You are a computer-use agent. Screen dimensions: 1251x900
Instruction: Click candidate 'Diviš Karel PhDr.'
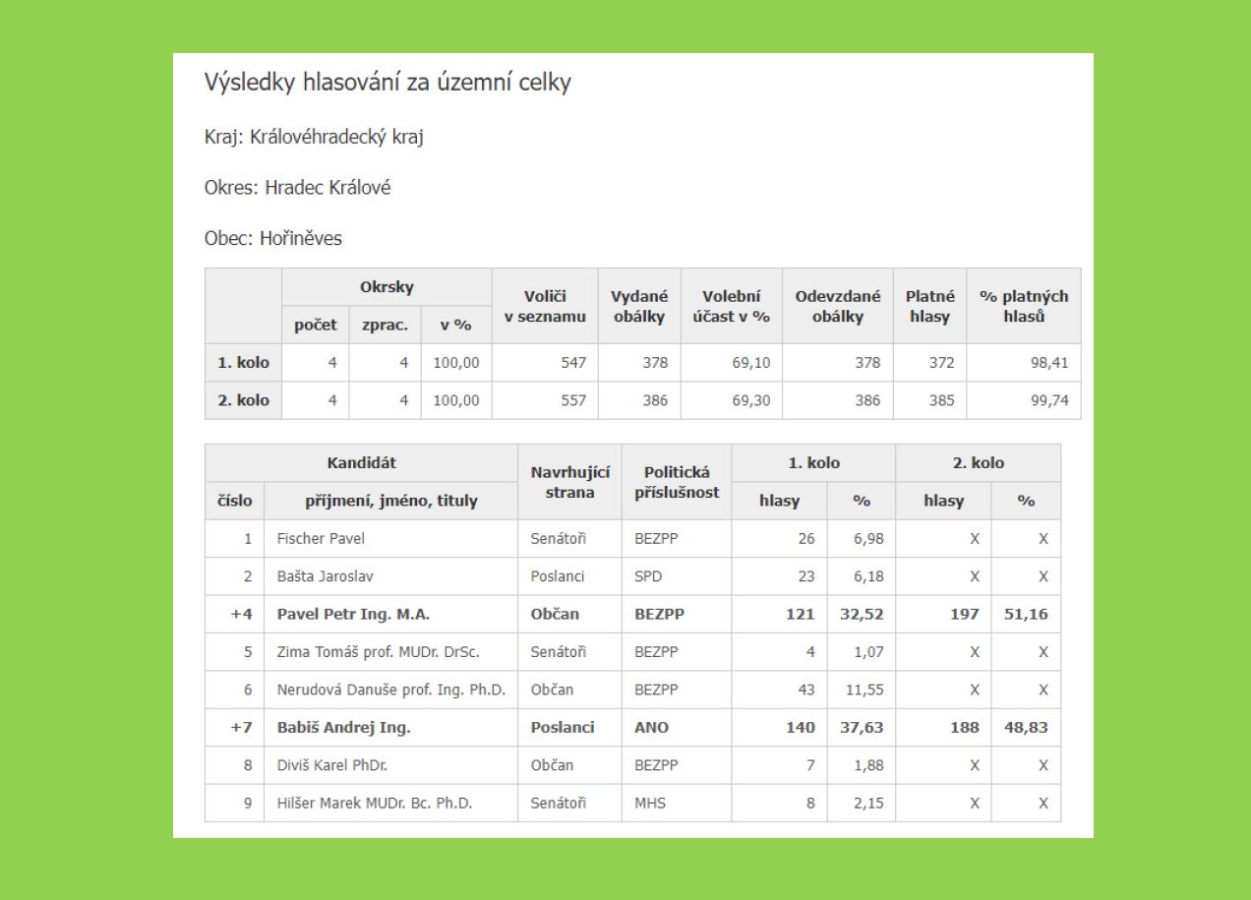[x=332, y=765]
